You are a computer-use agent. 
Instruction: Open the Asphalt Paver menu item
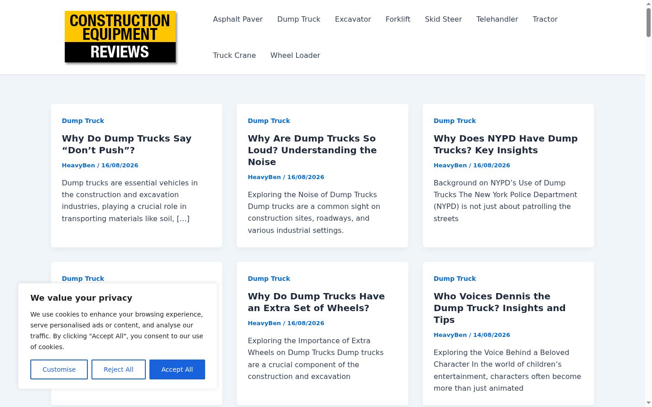(238, 19)
